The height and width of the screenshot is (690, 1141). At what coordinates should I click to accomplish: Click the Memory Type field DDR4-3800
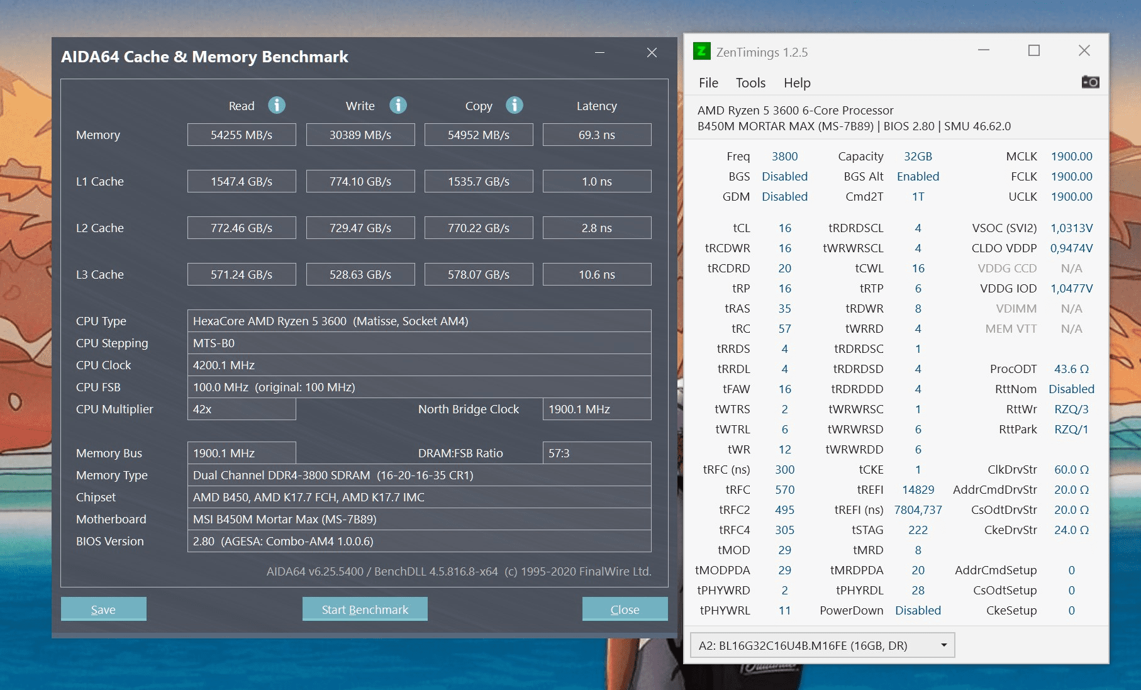tap(419, 475)
